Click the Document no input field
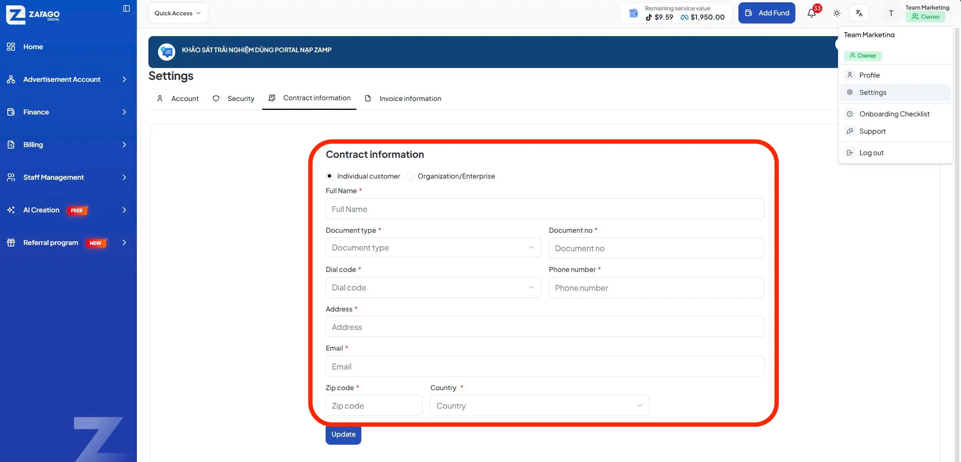This screenshot has height=462, width=961. 657,248
